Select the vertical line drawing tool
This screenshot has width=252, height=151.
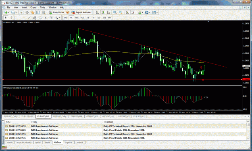click(18, 18)
